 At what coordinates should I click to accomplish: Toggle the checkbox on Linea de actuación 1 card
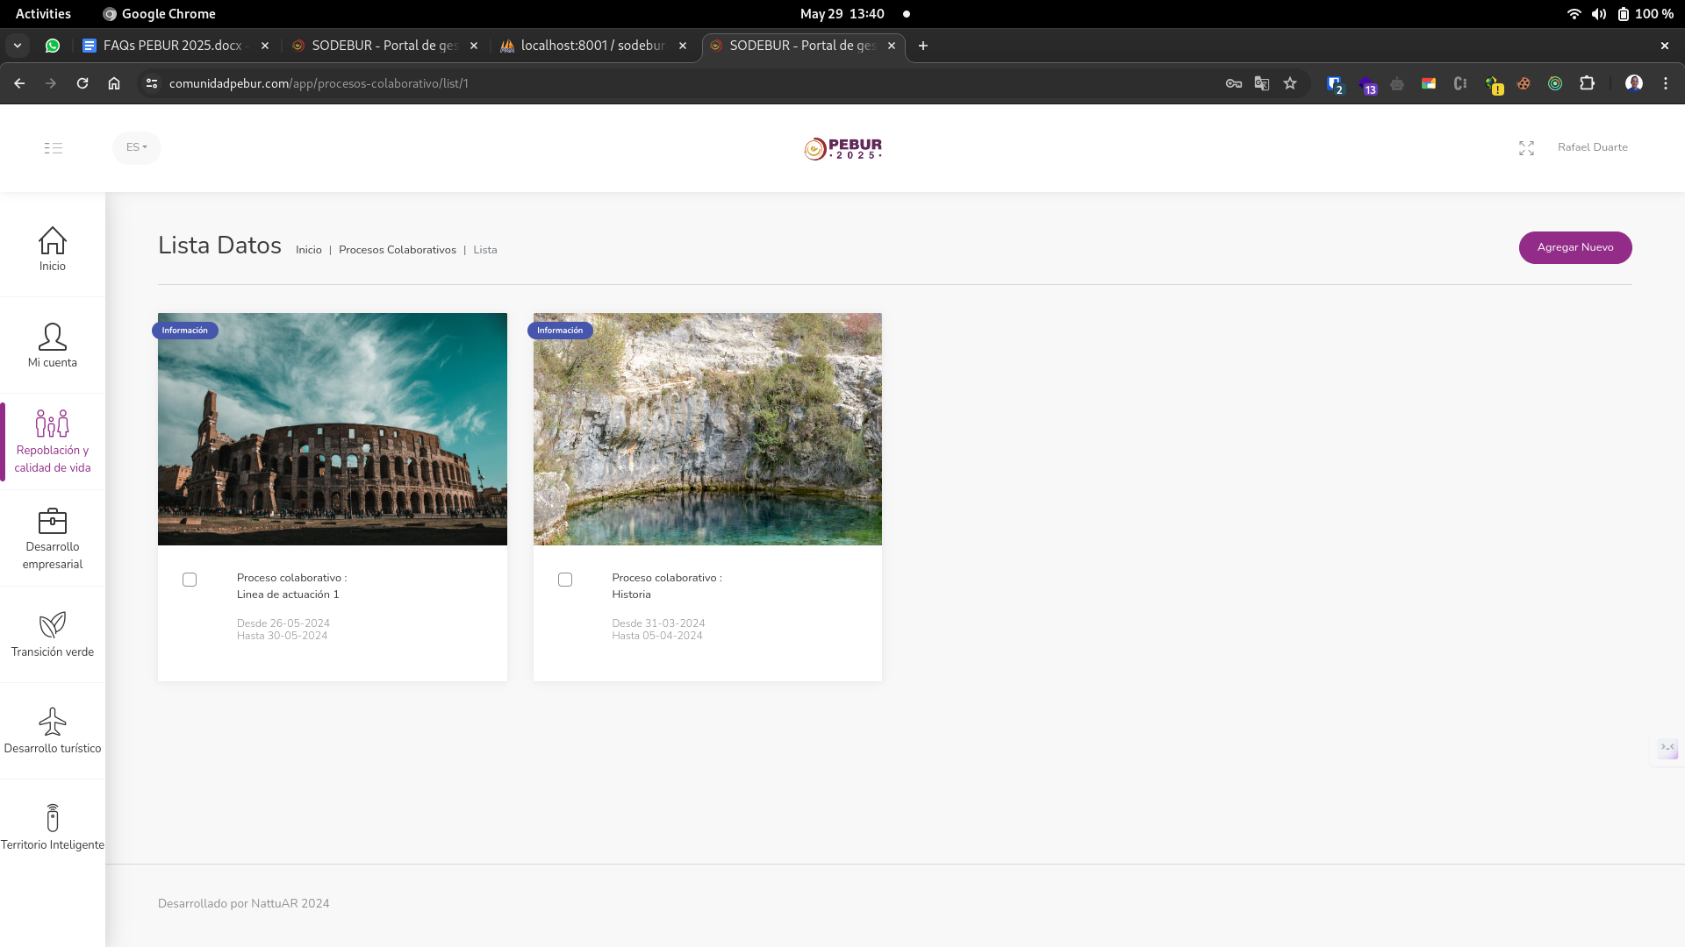[189, 579]
